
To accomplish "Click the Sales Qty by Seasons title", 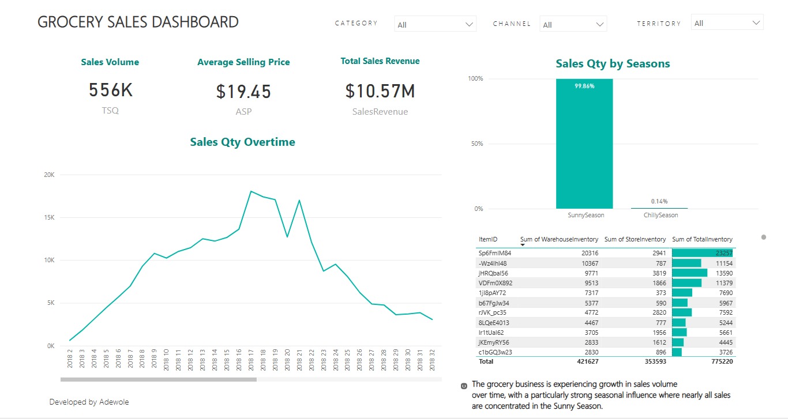I will click(x=613, y=64).
